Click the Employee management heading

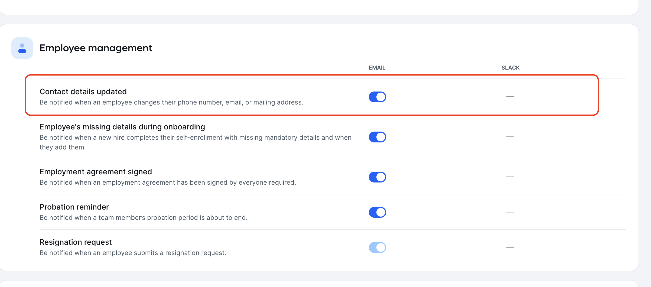[x=96, y=48]
